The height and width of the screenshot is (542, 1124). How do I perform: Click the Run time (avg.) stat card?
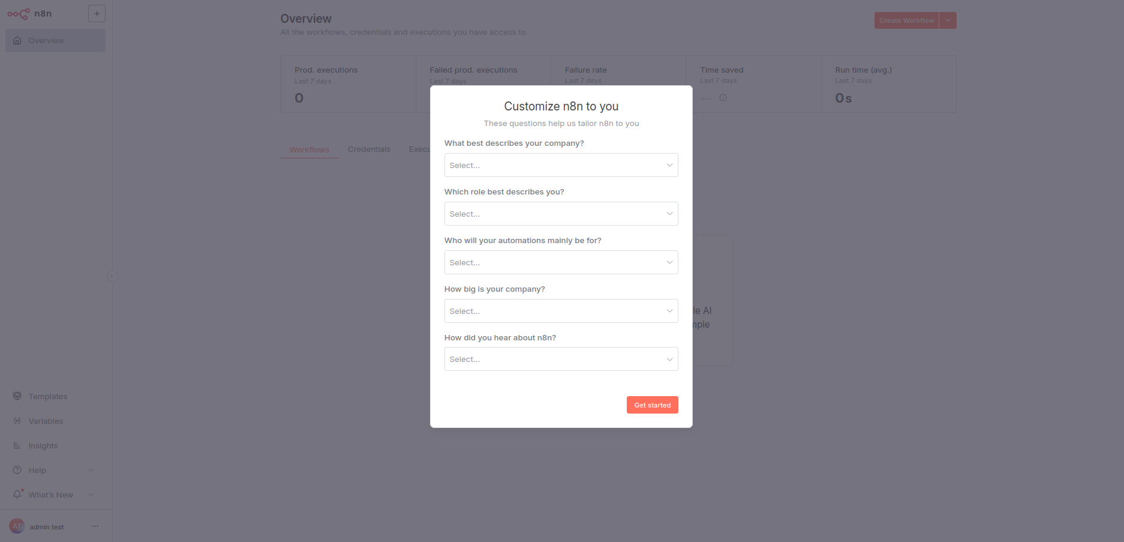(889, 84)
